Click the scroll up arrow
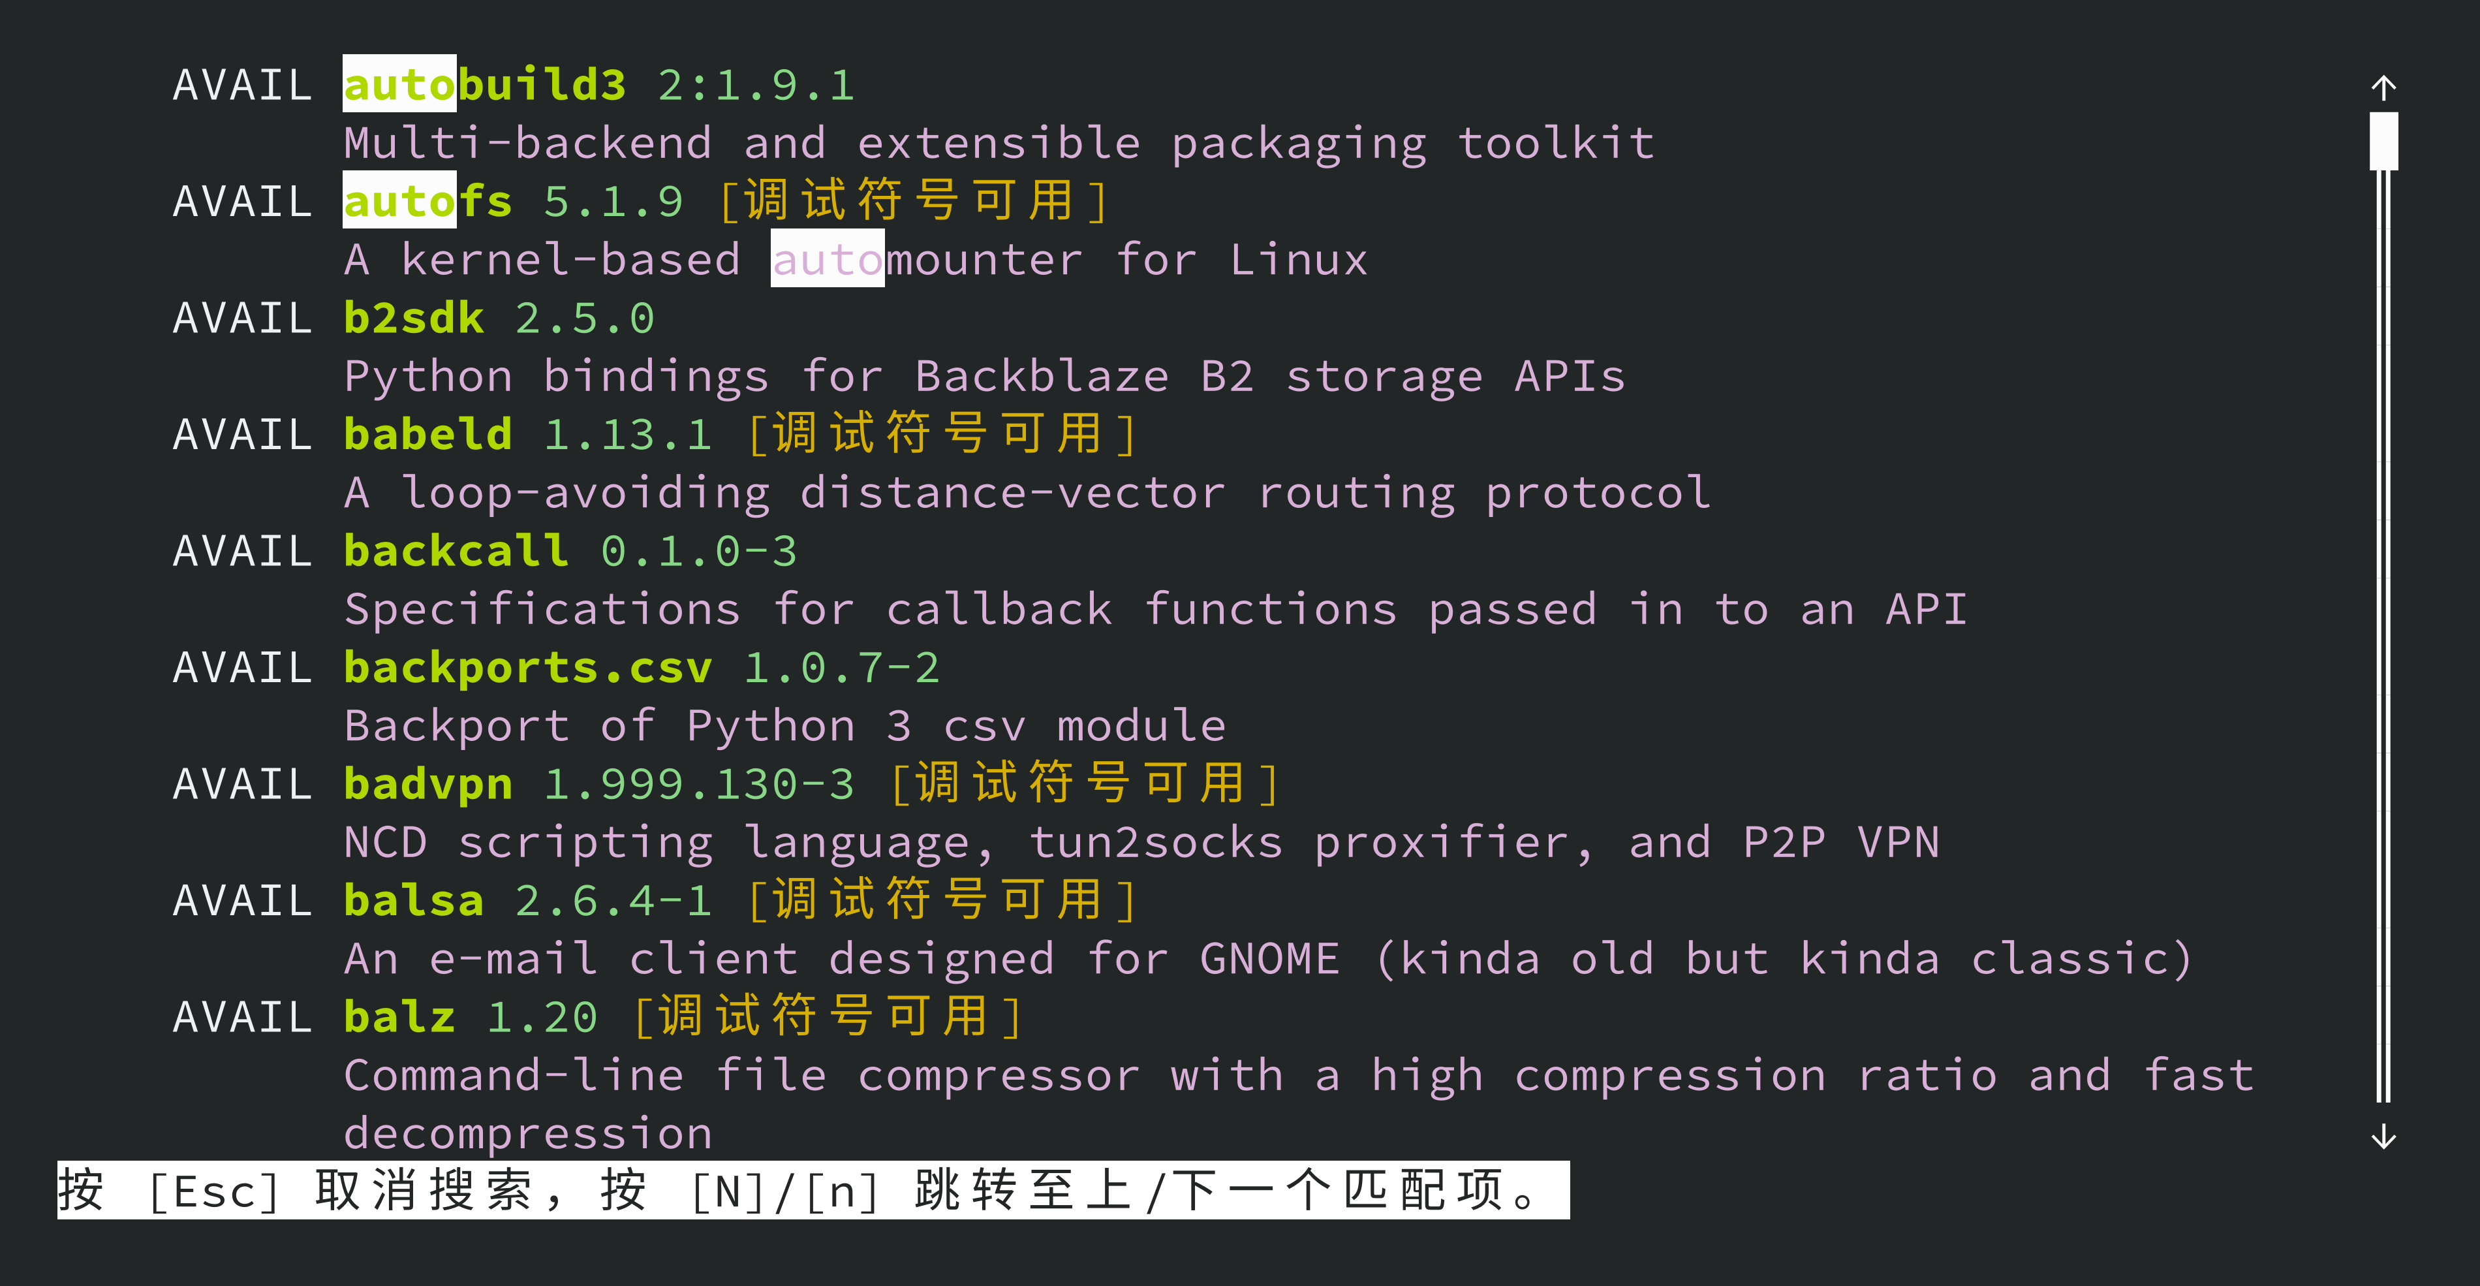 tap(2383, 87)
